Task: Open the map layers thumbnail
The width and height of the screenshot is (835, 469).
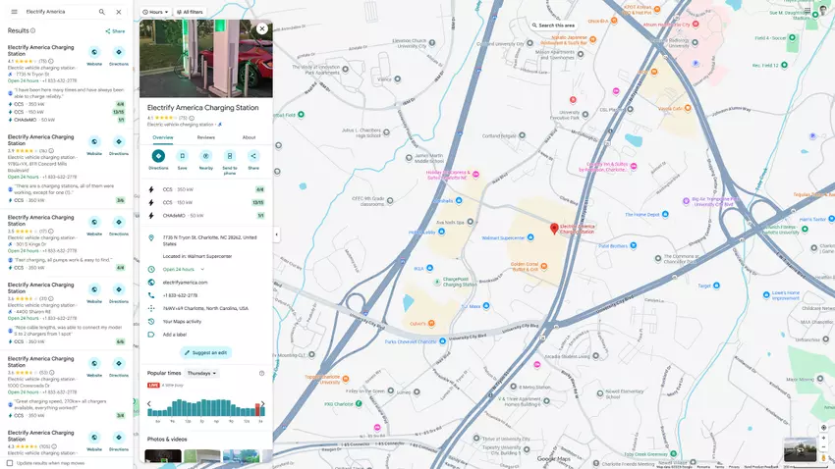Action: [x=799, y=449]
